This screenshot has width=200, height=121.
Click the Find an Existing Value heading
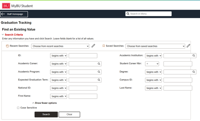pos(19,29)
